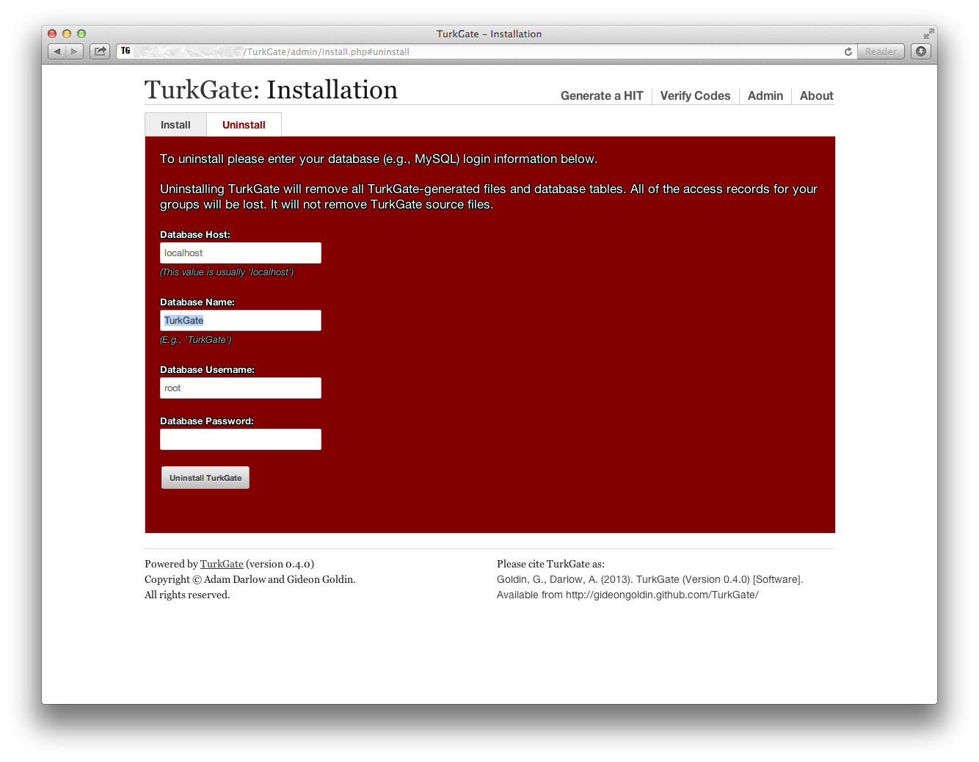
Task: Reload the page with the refresh icon
Action: (848, 51)
